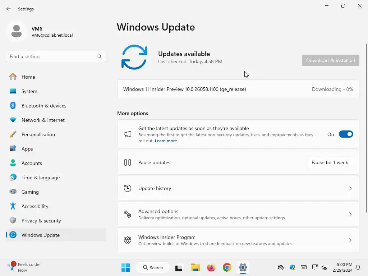This screenshot has height=276, width=368.
Task: Click the Accessibility figure icon
Action: (13, 206)
